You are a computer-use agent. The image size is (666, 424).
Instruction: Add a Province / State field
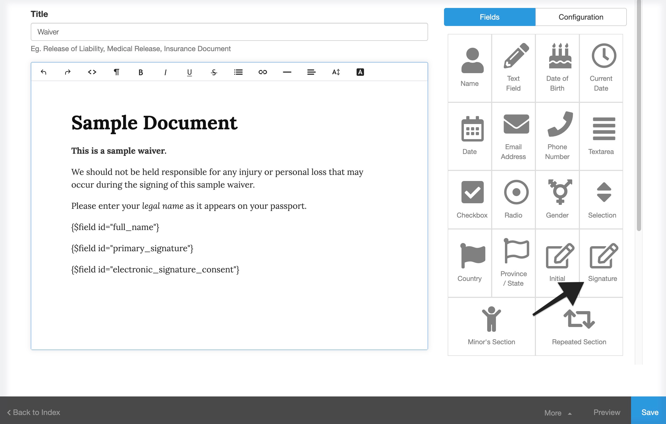pyautogui.click(x=513, y=263)
